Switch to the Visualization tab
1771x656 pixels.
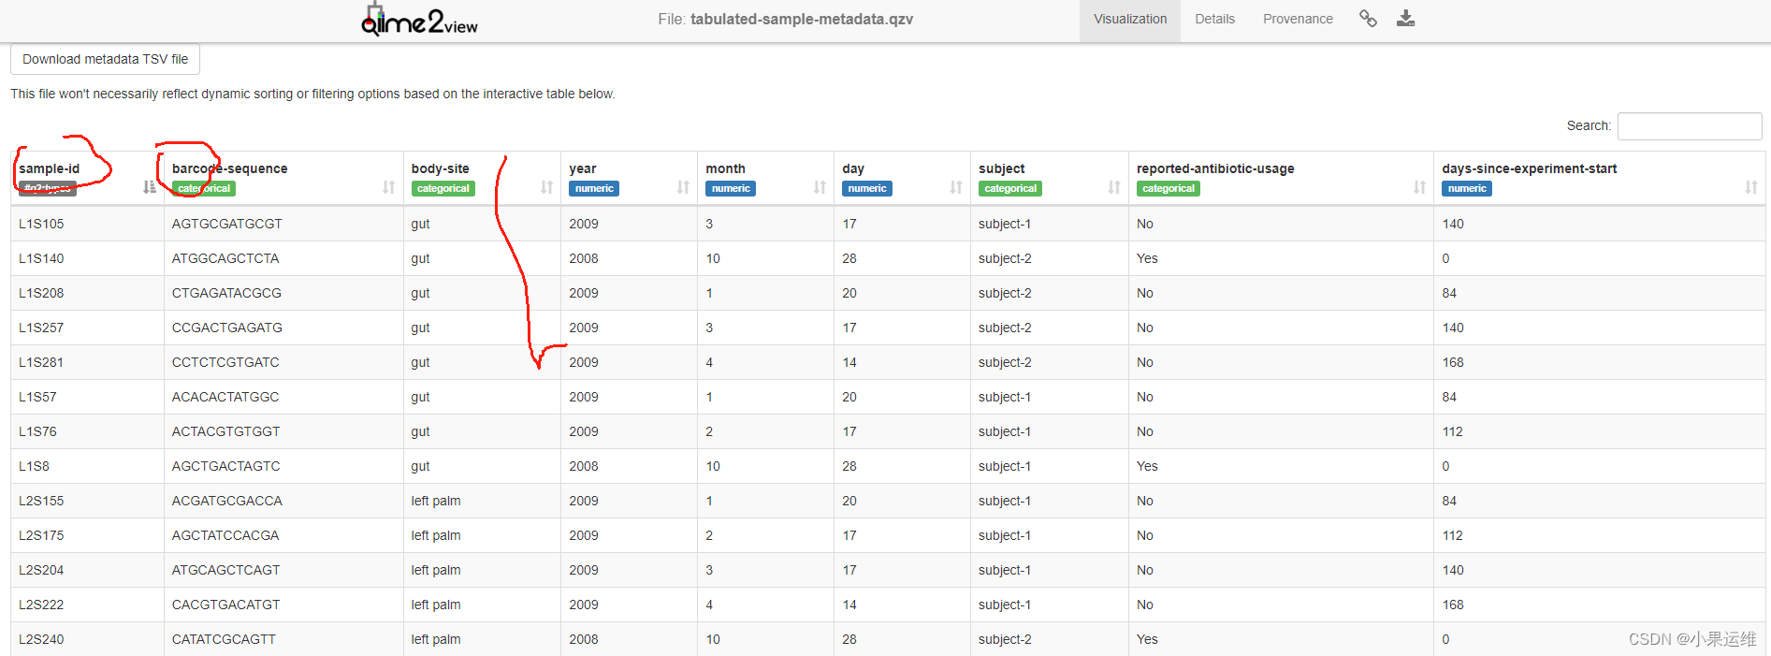click(x=1130, y=19)
